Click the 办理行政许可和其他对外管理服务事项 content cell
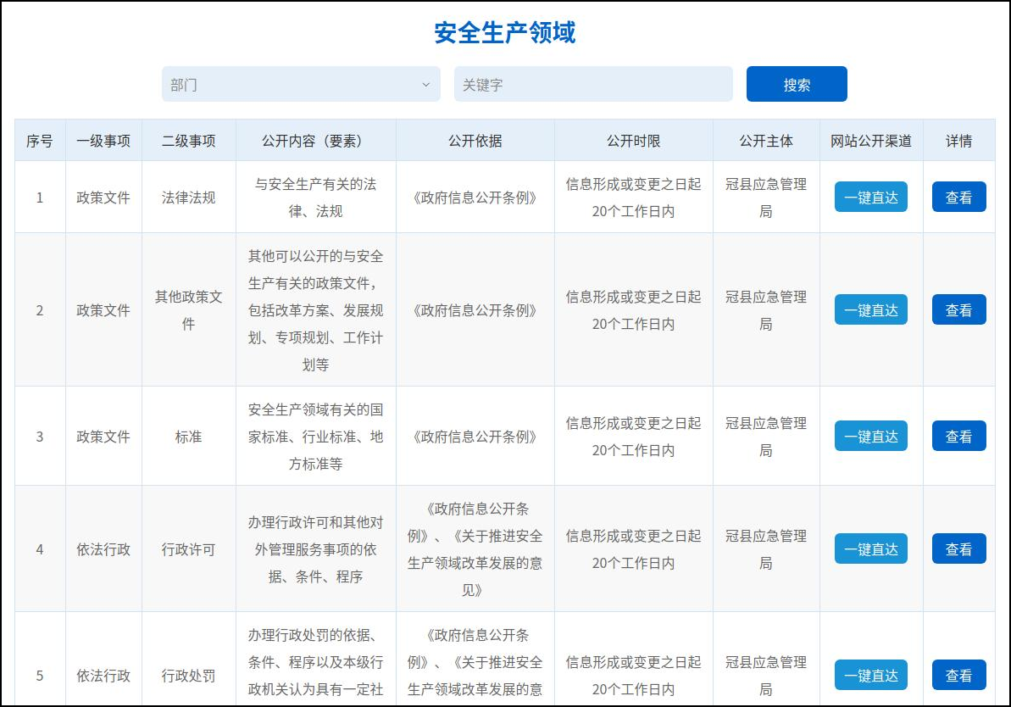 pyautogui.click(x=316, y=549)
